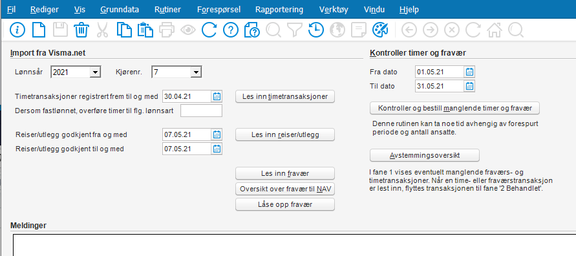576x256 pixels.
Task: Click Les inn timetransaksjoner button
Action: (285, 96)
